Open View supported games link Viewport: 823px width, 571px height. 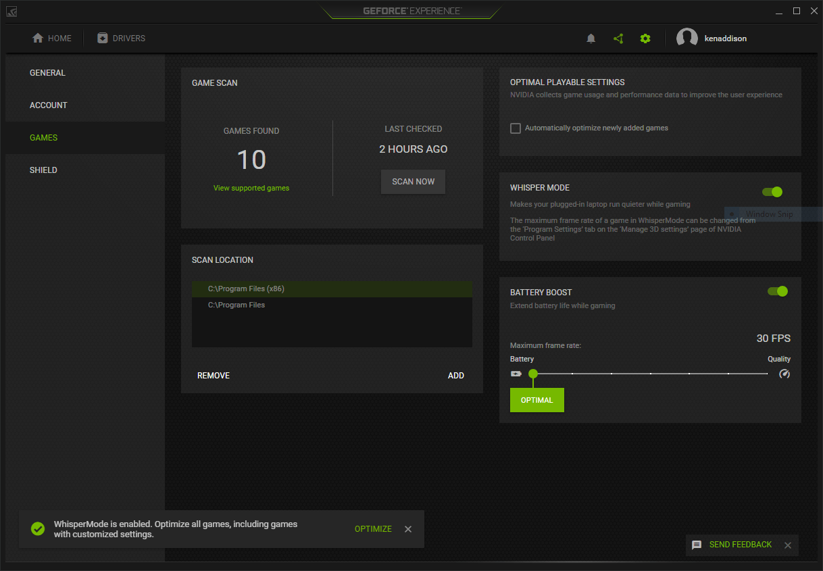pyautogui.click(x=251, y=187)
